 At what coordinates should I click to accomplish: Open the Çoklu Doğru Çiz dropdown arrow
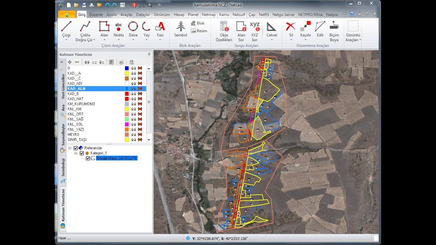94,40
